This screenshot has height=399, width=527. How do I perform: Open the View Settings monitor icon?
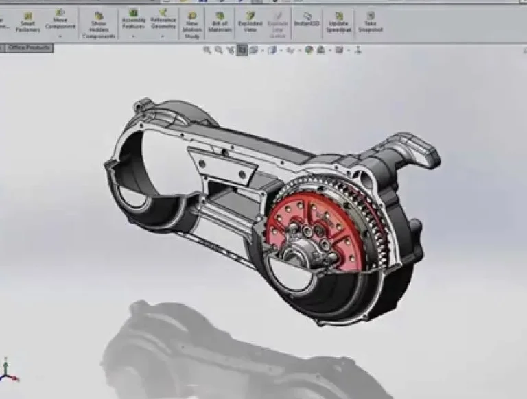(x=339, y=50)
